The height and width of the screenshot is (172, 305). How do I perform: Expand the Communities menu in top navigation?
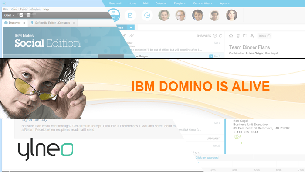(203, 3)
